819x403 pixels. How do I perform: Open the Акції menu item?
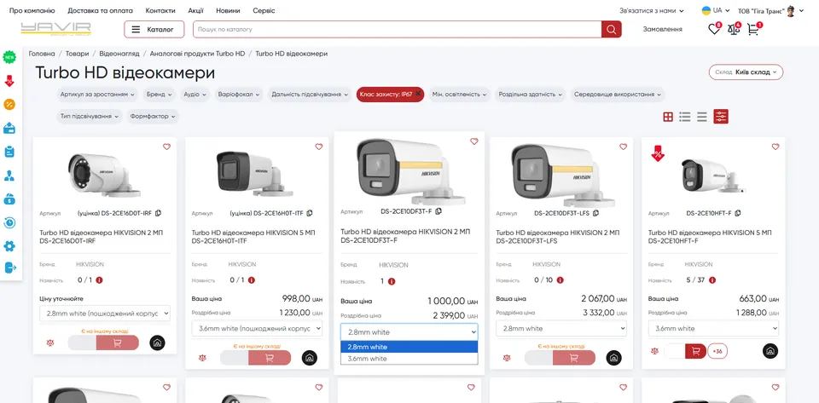click(x=195, y=10)
